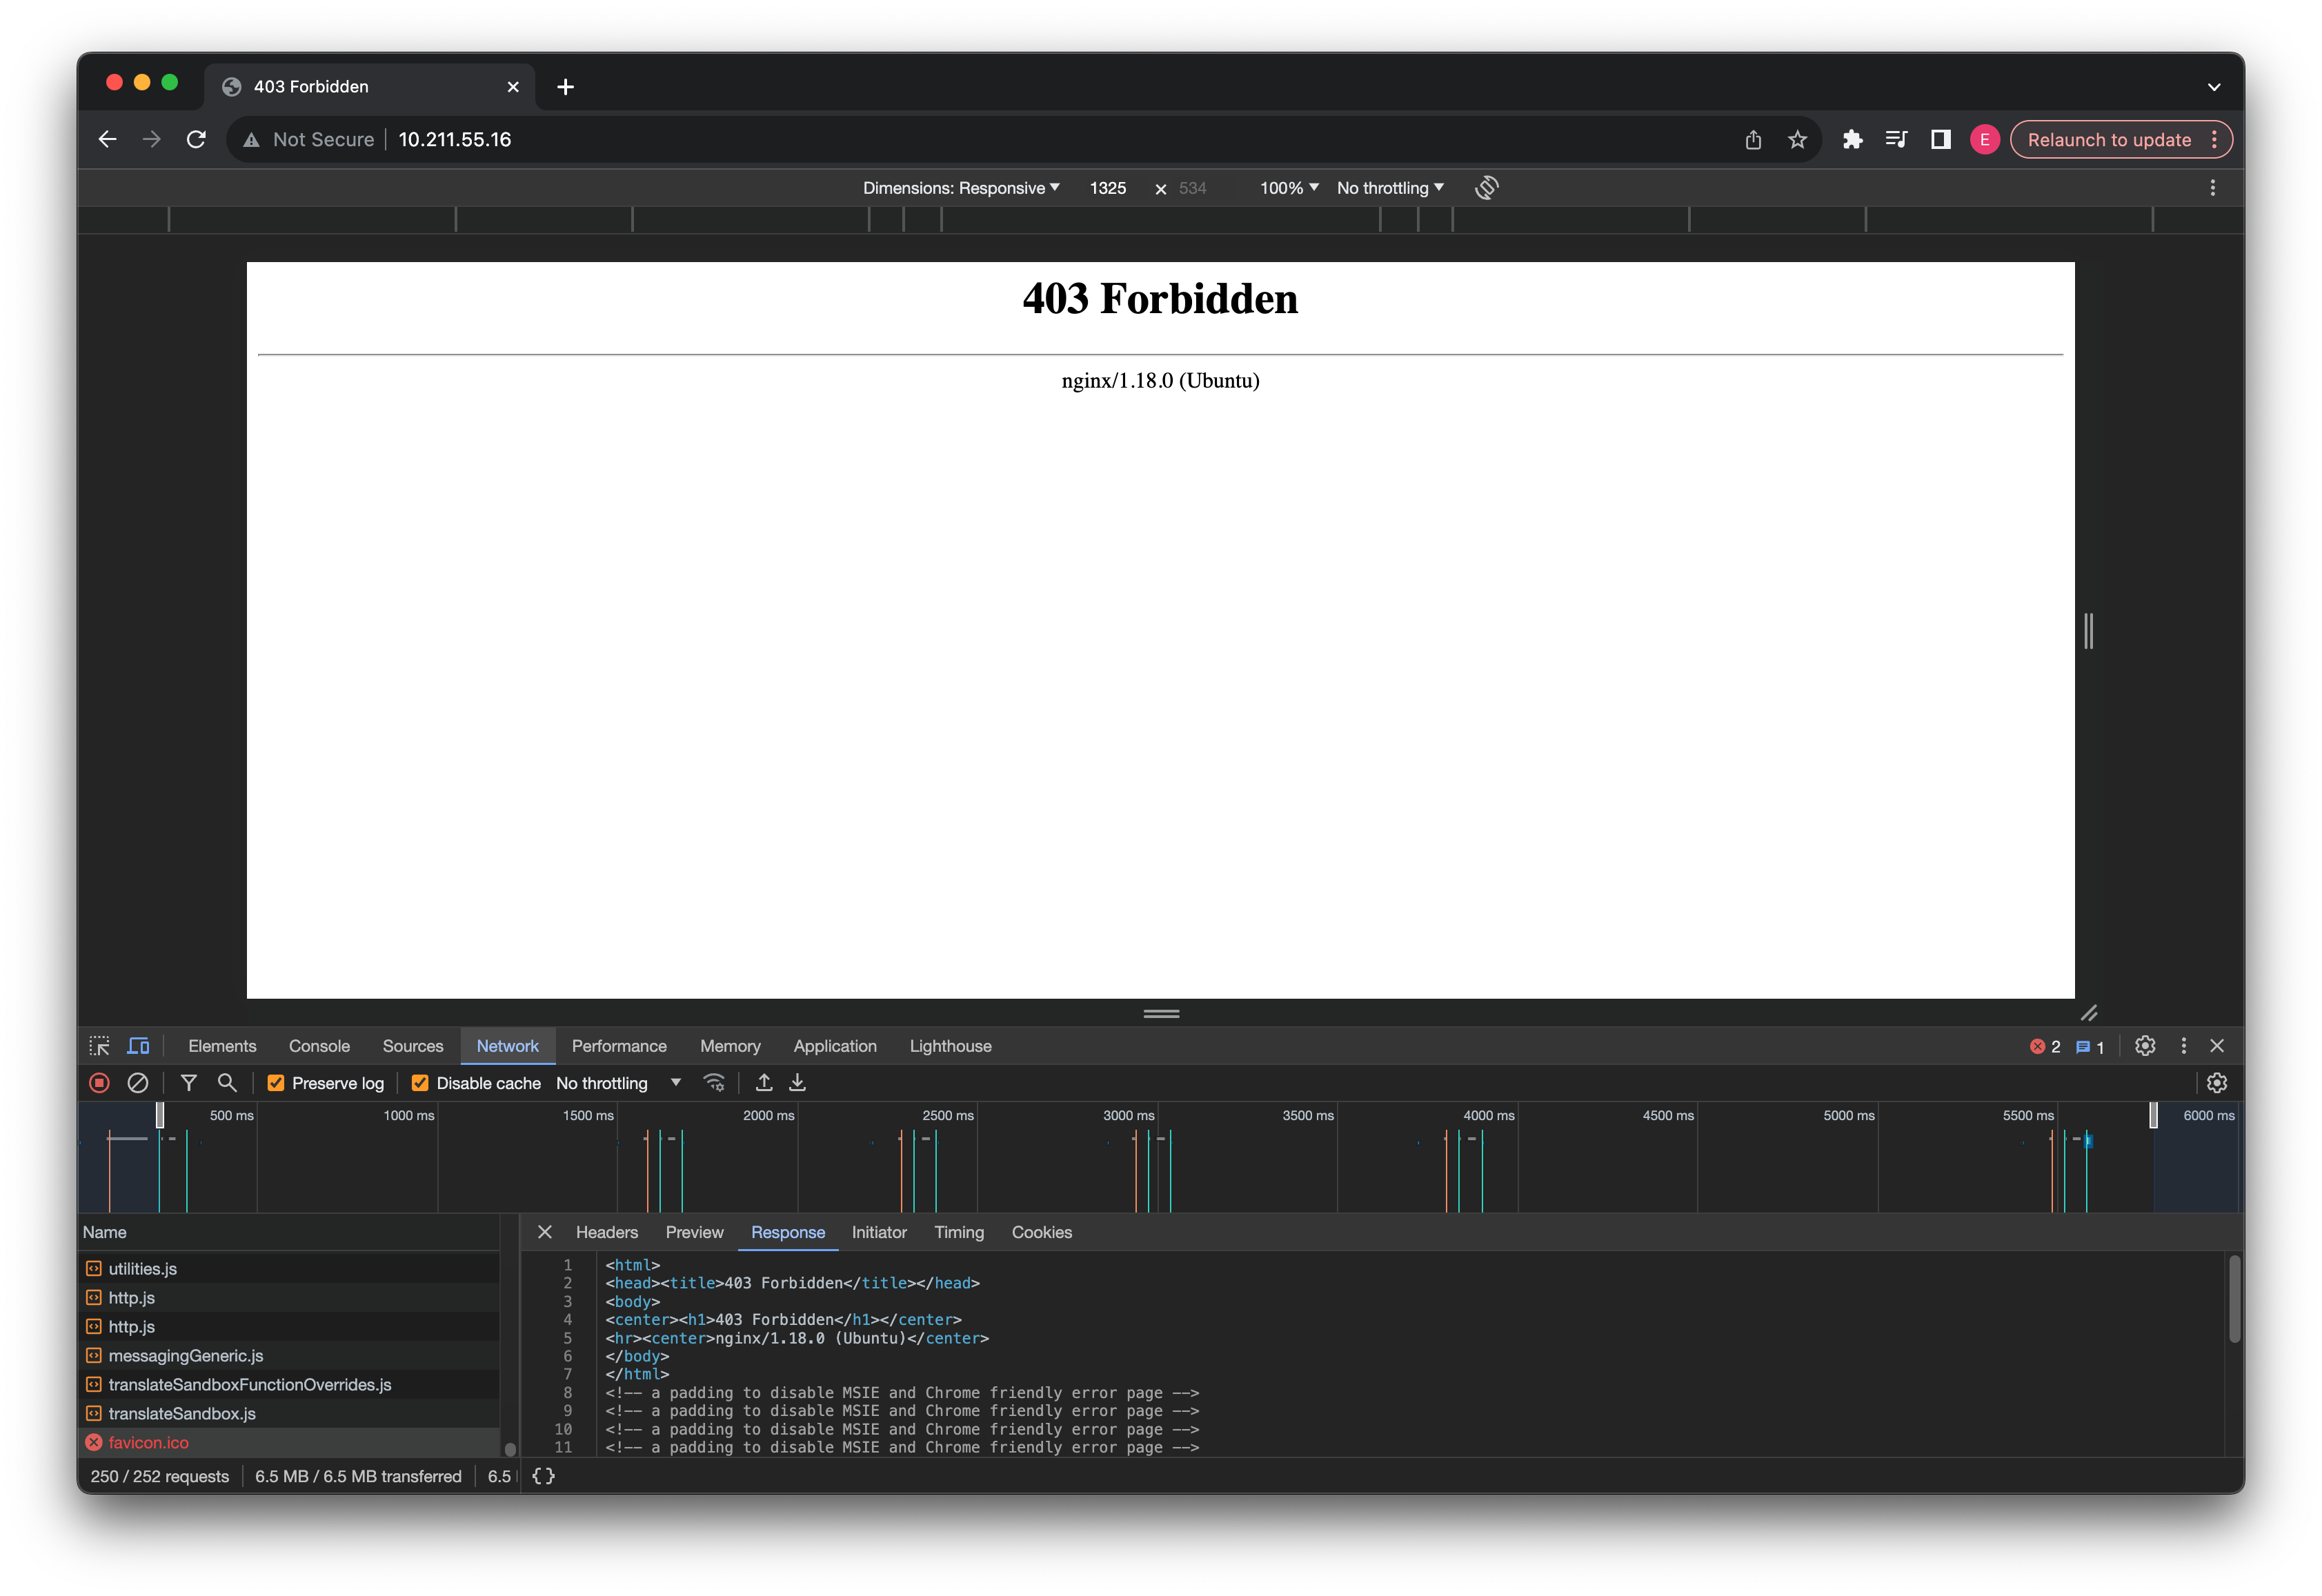Stop recording the network log
Image resolution: width=2322 pixels, height=1596 pixels.
click(99, 1083)
